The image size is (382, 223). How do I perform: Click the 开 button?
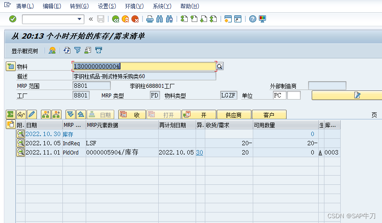(x=199, y=115)
